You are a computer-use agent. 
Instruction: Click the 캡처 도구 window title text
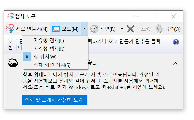coord(25,16)
